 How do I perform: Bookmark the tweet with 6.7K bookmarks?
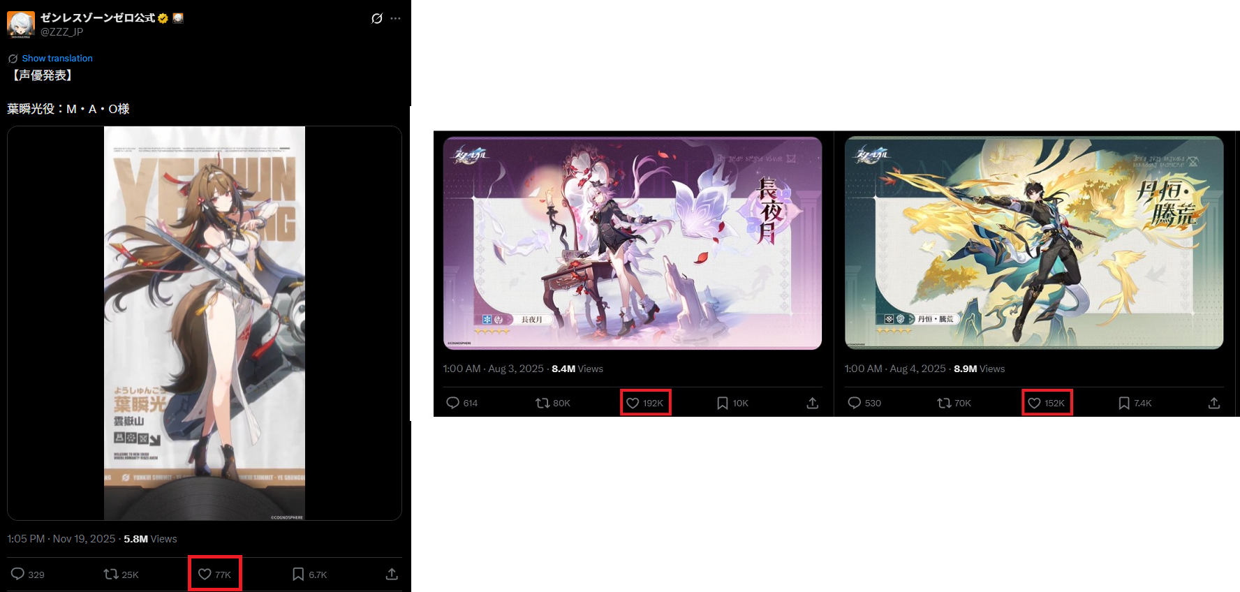(309, 574)
